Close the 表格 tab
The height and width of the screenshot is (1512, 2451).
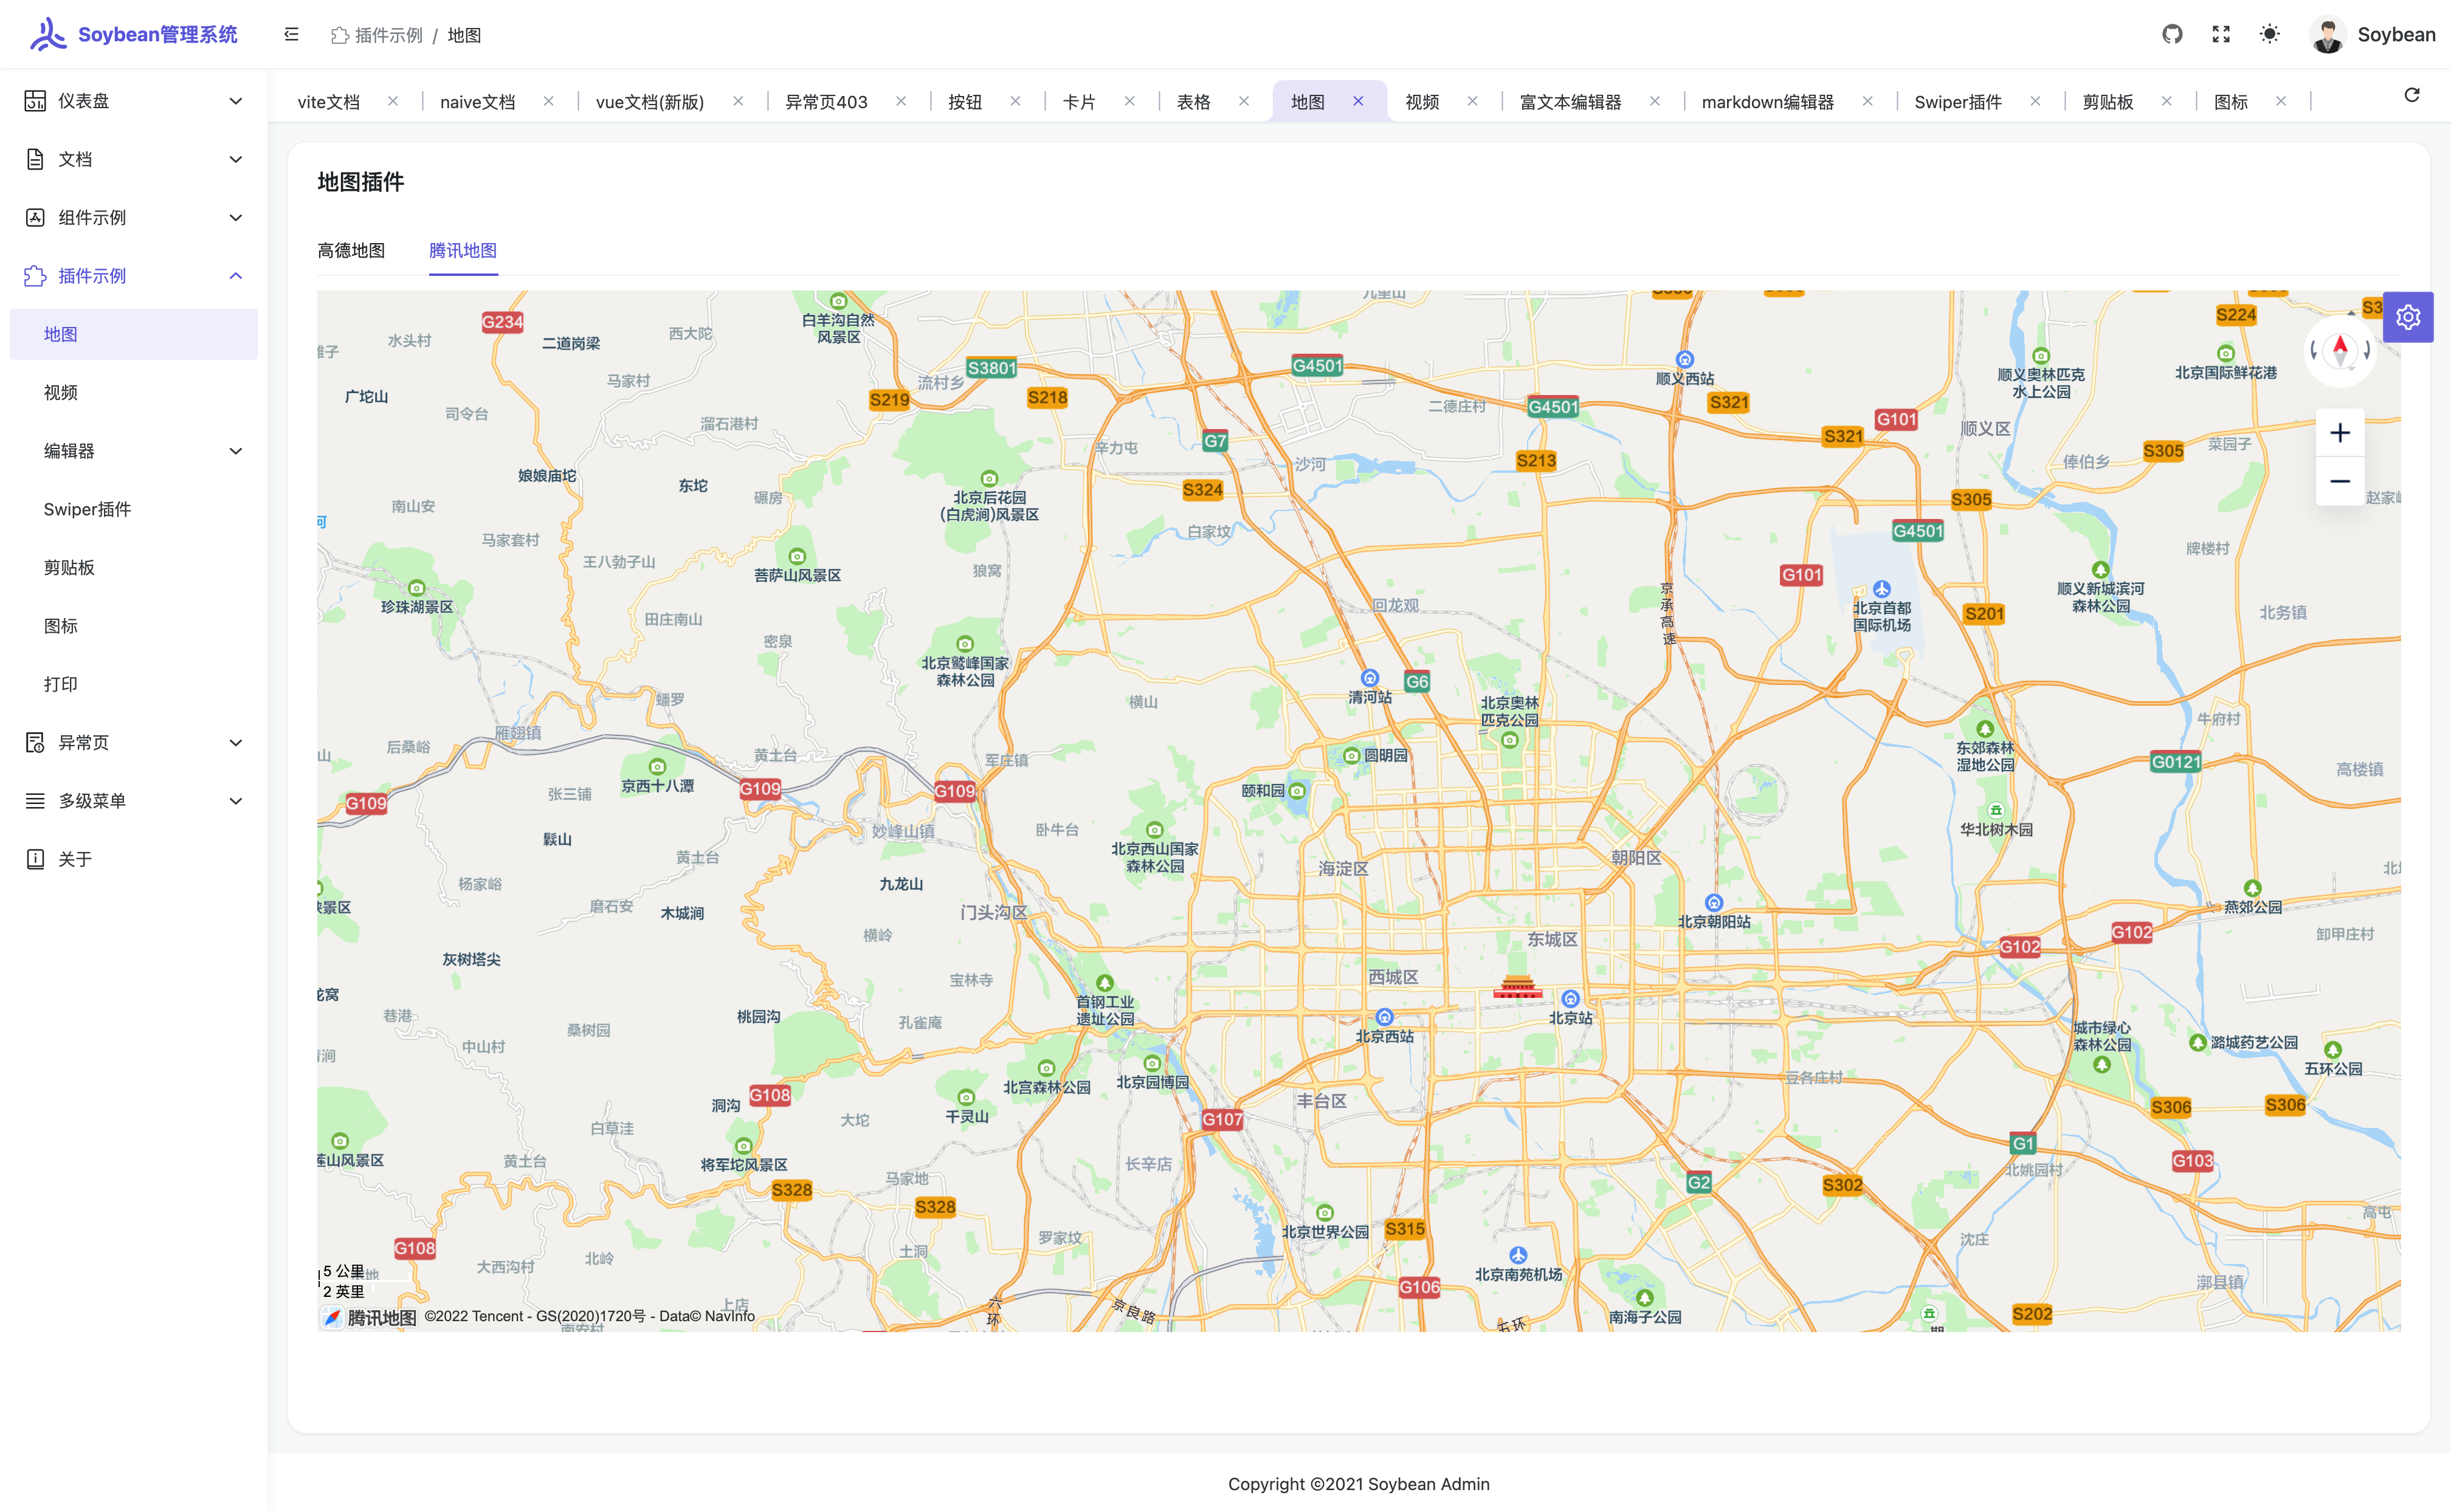tap(1244, 101)
